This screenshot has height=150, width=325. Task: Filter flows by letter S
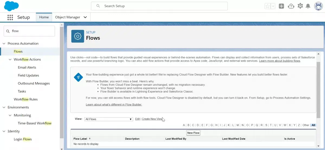[266, 125]
